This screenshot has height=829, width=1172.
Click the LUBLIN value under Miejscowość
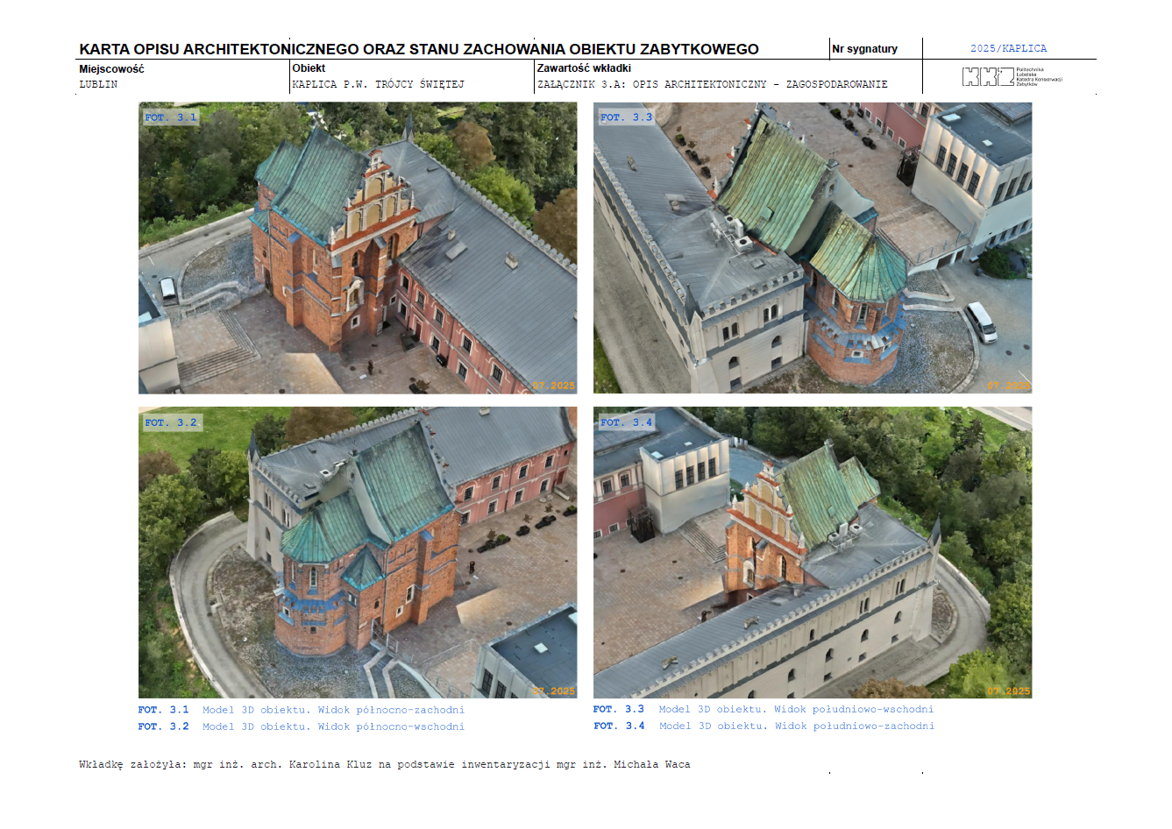[x=98, y=85]
